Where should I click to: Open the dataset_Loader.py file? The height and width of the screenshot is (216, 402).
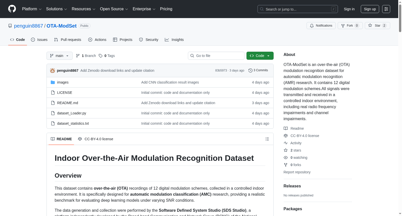coord(72,113)
